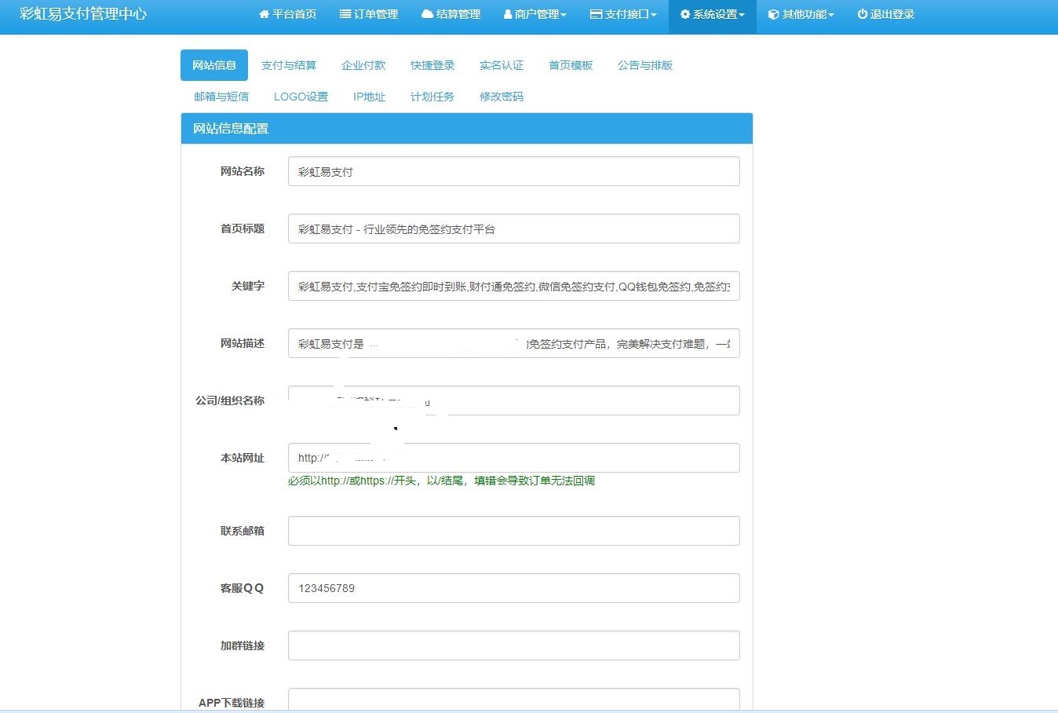
Task: Click the cloud icon beside 结算管理
Action: click(427, 14)
